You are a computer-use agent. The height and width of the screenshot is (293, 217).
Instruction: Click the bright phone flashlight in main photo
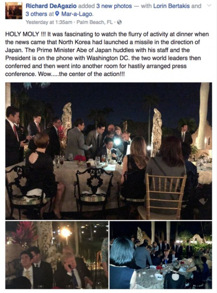click(117, 142)
